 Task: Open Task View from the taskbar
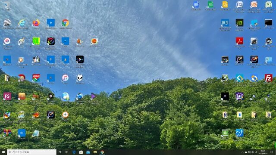point(67,152)
